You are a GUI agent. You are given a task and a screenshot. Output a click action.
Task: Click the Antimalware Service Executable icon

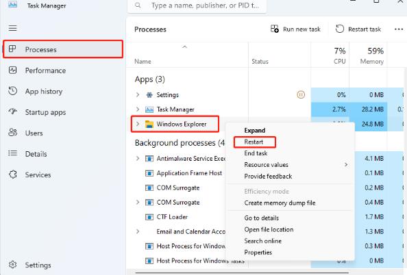coord(149,159)
